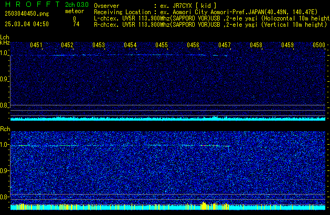
Task: Click the tallest yellow peak in Rch level bar
Action: point(204,206)
